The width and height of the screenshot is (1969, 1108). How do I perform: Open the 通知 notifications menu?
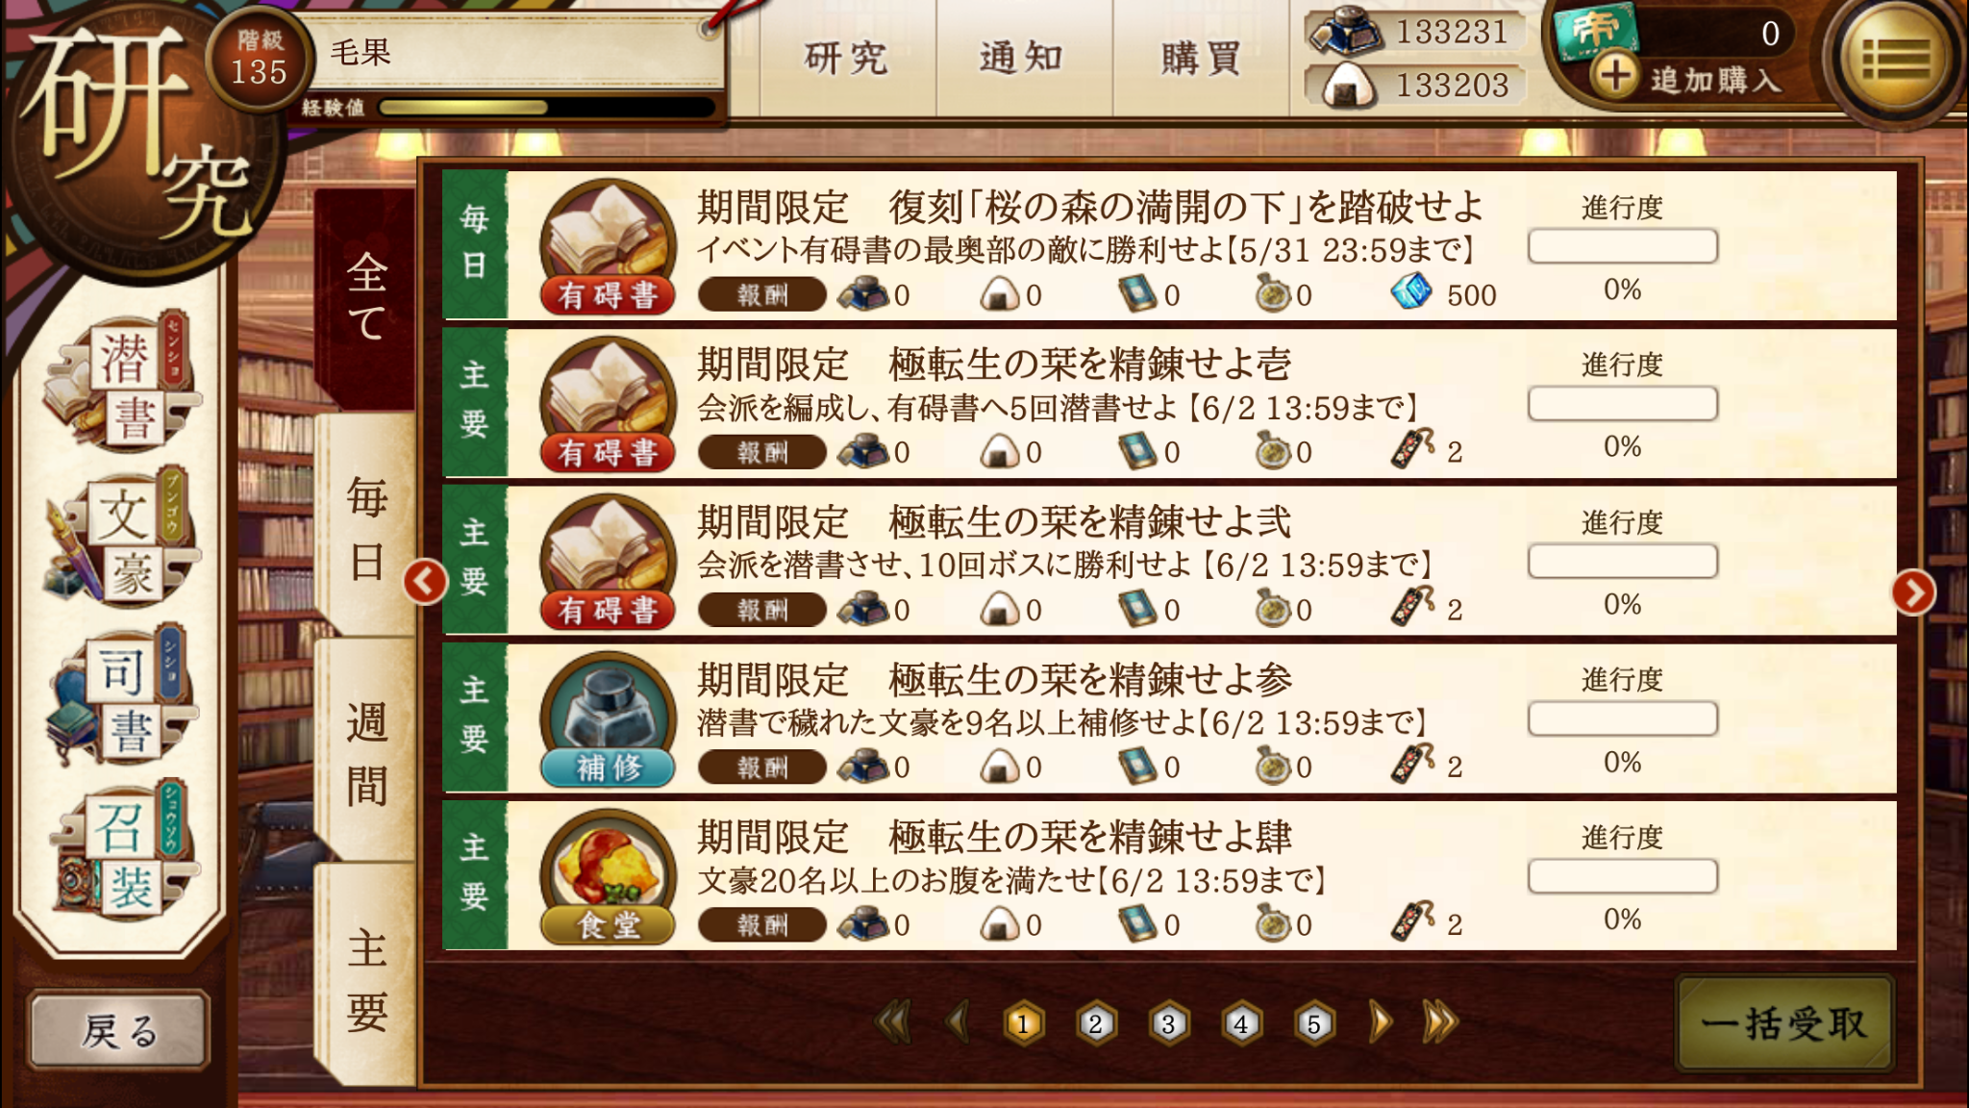(1022, 58)
